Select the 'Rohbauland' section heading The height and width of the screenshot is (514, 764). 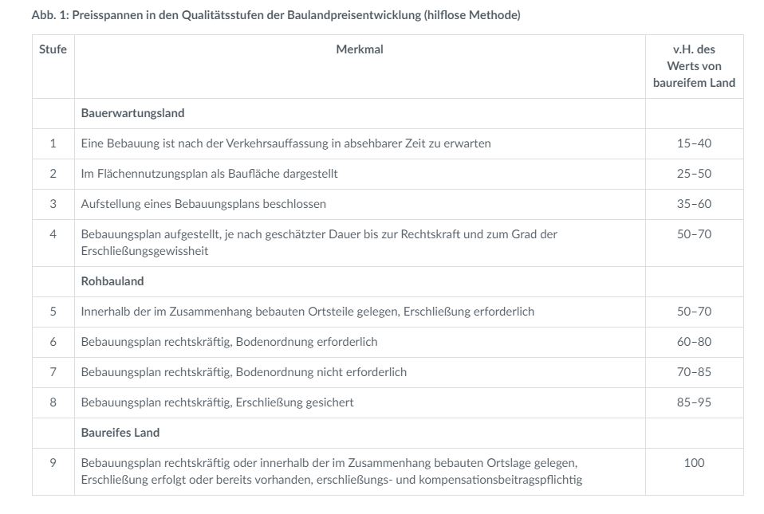click(x=112, y=281)
